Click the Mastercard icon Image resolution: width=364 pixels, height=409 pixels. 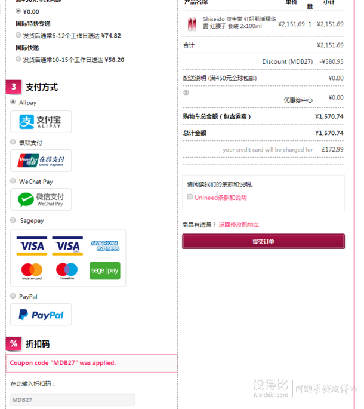[32, 271]
